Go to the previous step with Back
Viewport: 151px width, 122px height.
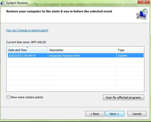95,114
